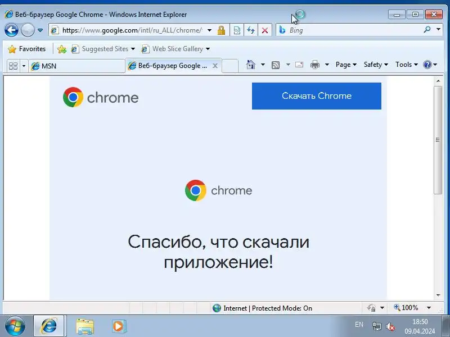
Task: Click the Help question mark icon
Action: point(427,65)
